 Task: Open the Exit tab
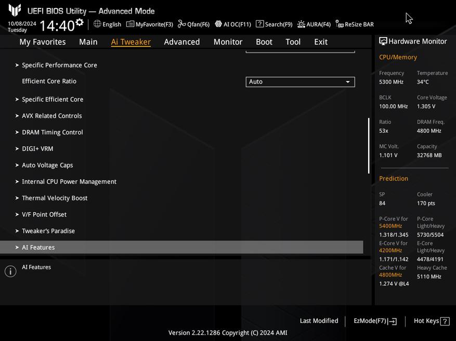pyautogui.click(x=321, y=42)
